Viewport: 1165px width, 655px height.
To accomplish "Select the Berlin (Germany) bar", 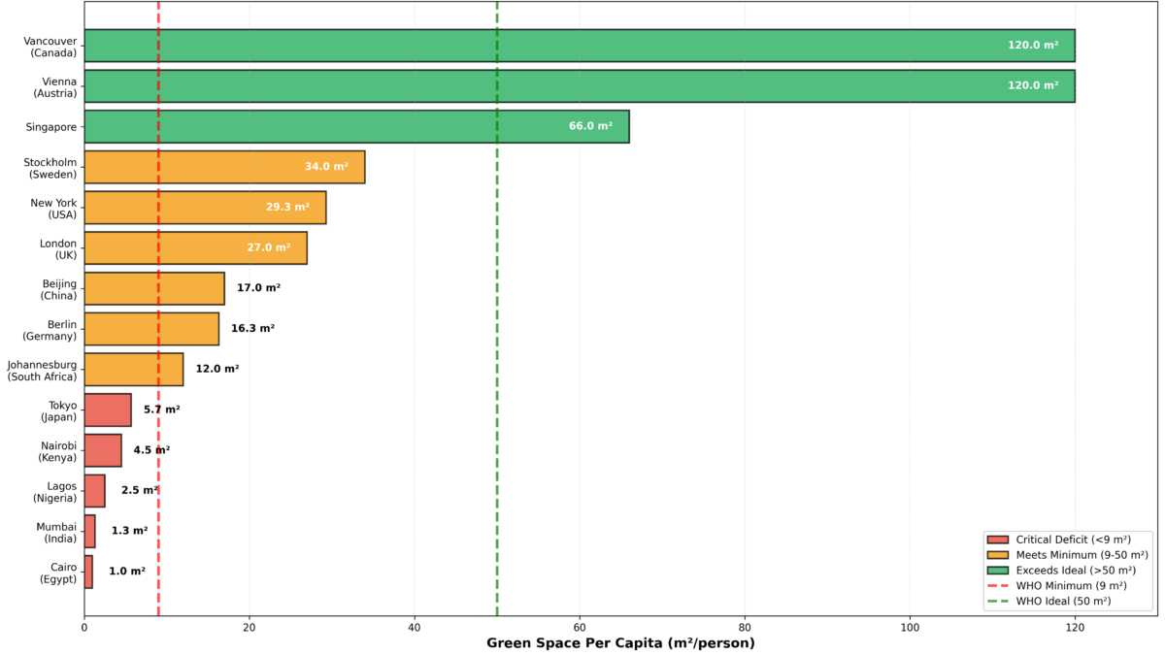I will (151, 329).
